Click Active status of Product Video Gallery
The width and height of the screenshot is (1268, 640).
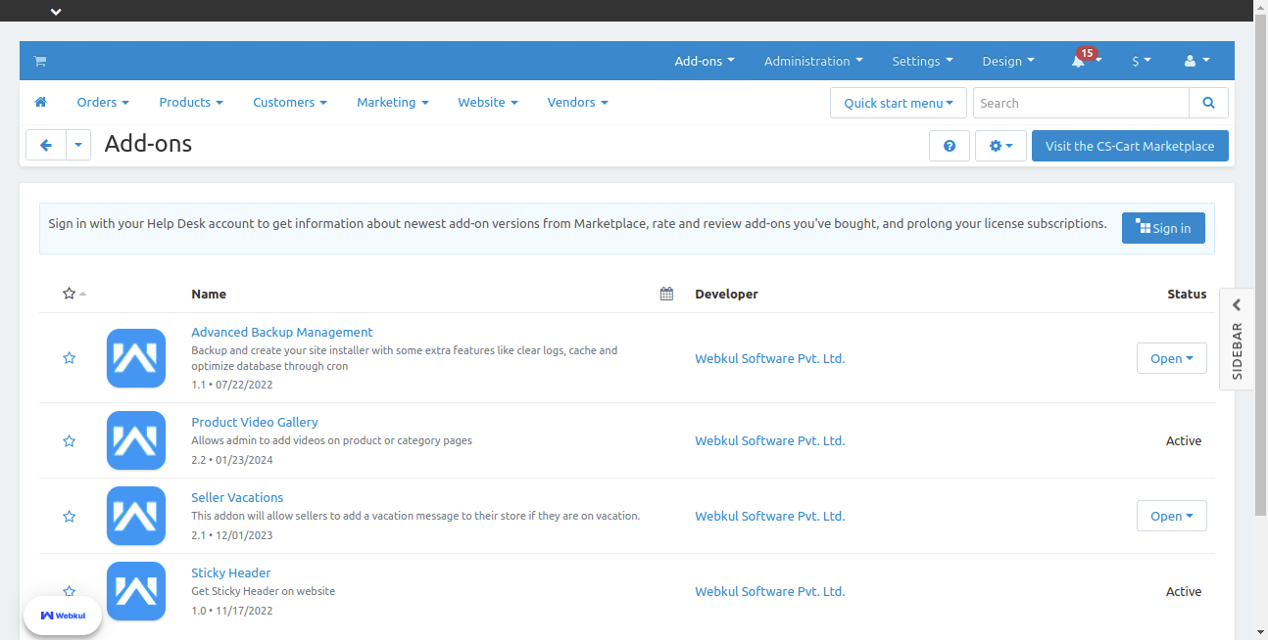pyautogui.click(x=1184, y=440)
